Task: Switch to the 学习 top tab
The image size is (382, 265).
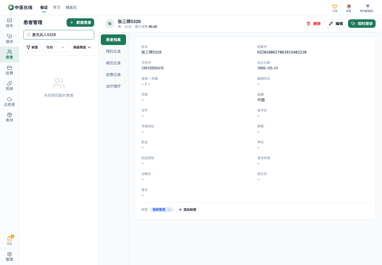Action: tap(57, 7)
